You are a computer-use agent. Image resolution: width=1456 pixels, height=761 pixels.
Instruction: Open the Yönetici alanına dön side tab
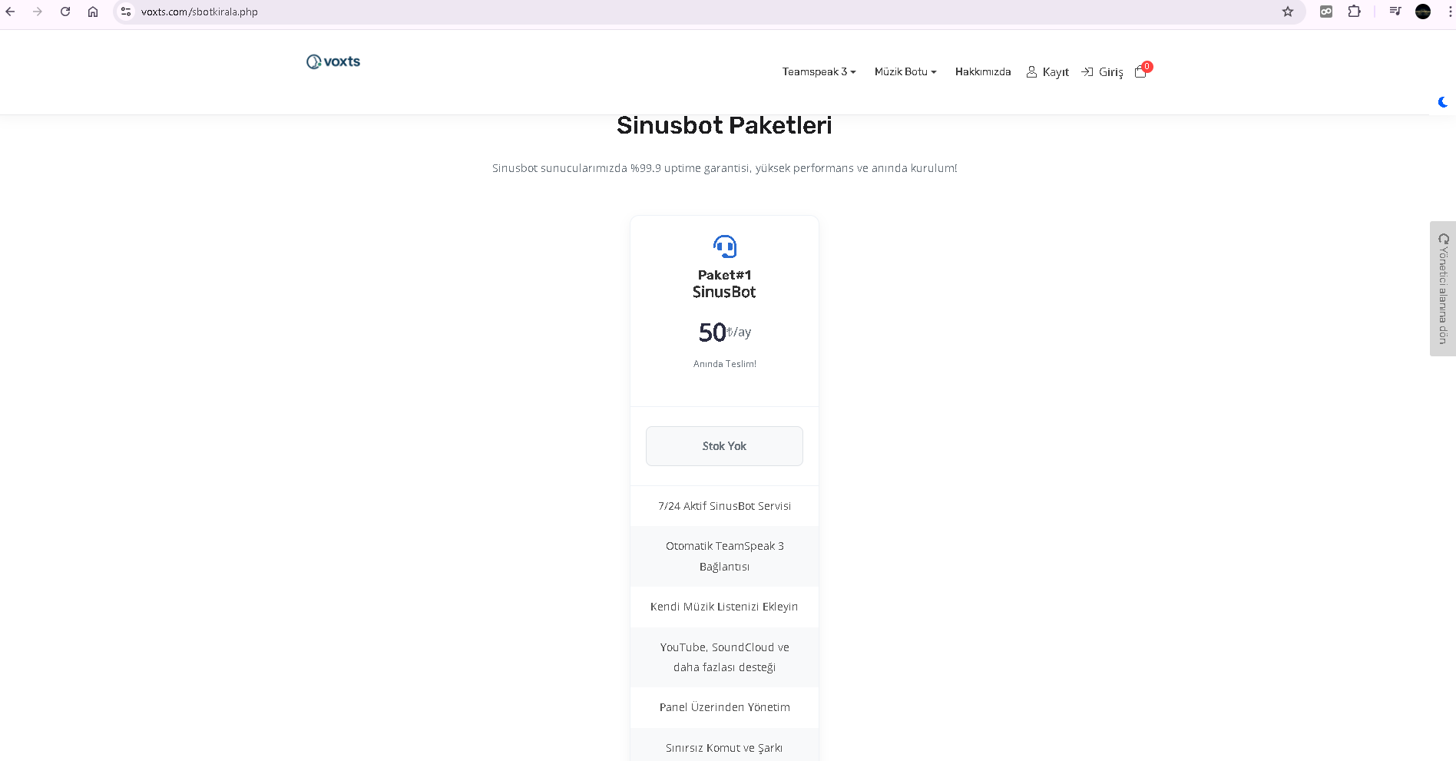pyautogui.click(x=1443, y=289)
